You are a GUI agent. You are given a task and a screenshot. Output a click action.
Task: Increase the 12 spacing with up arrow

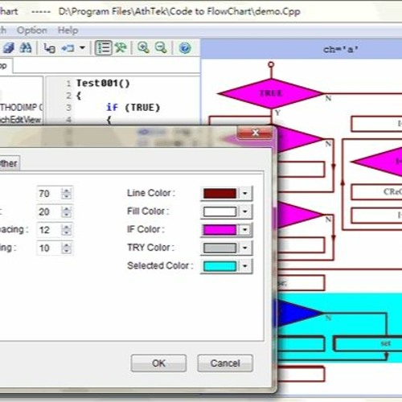(x=66, y=227)
